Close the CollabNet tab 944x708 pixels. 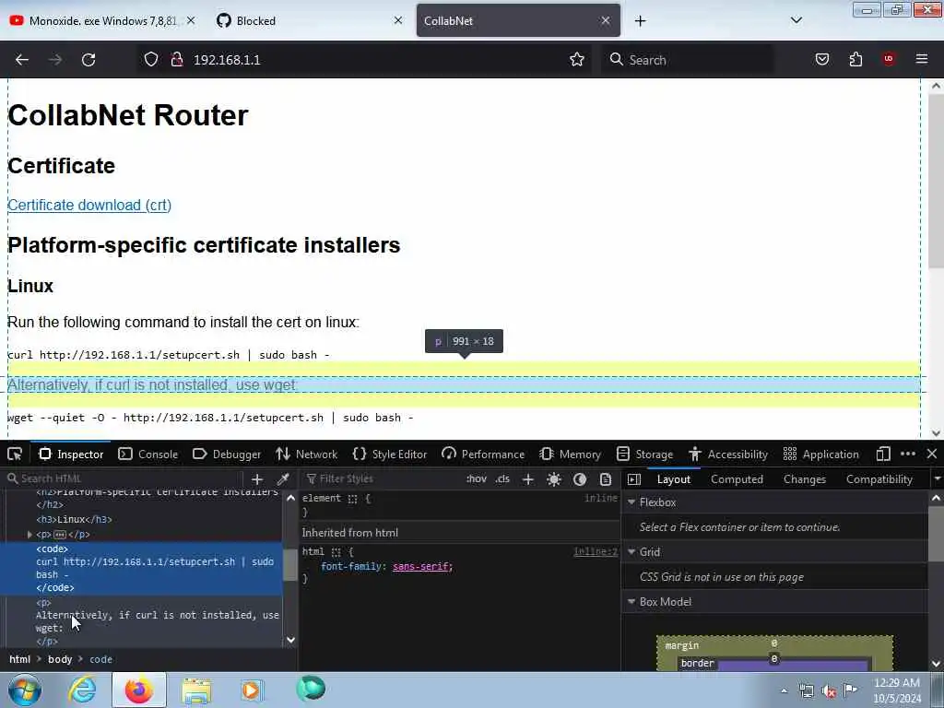click(x=605, y=20)
